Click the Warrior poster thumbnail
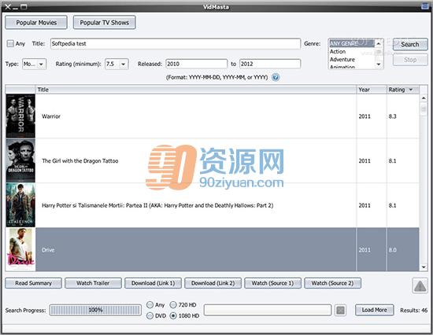Screen dimensions: 433x335 click(20, 116)
